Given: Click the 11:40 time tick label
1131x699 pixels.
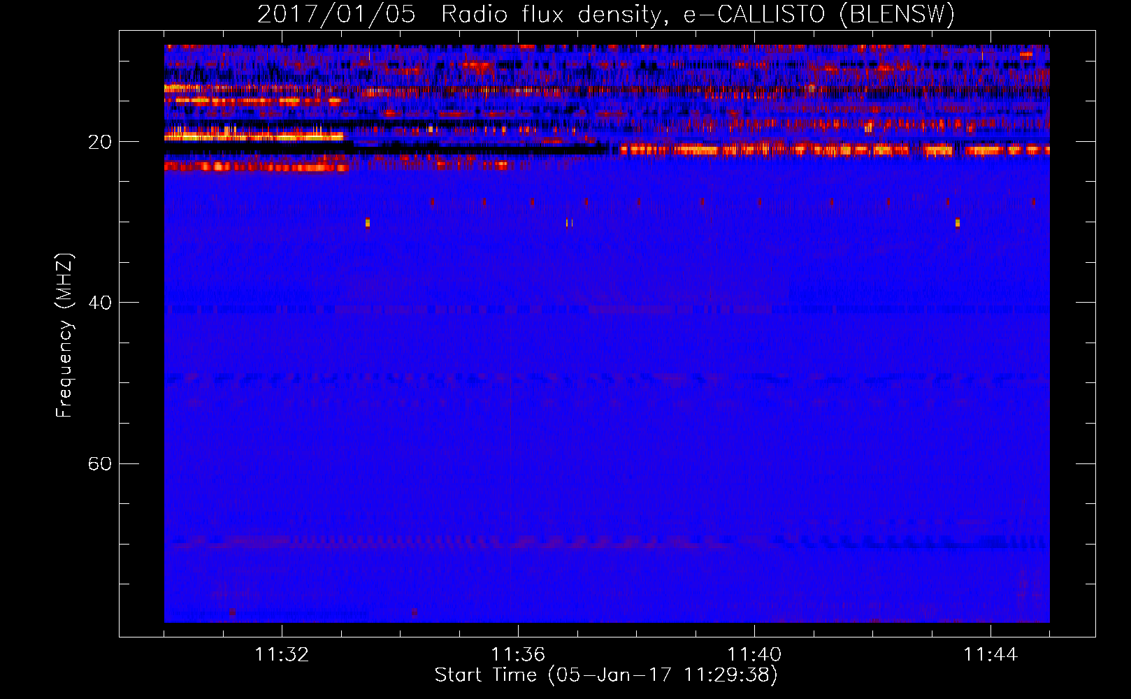Looking at the screenshot, I should point(754,654).
